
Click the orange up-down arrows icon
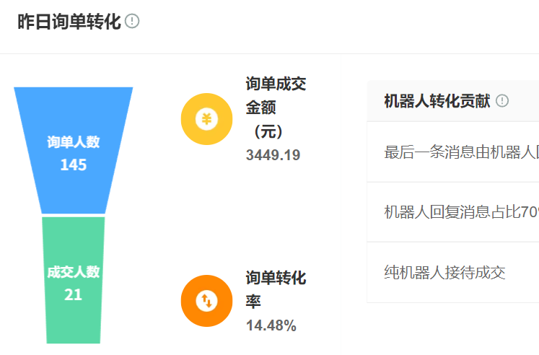click(x=207, y=300)
